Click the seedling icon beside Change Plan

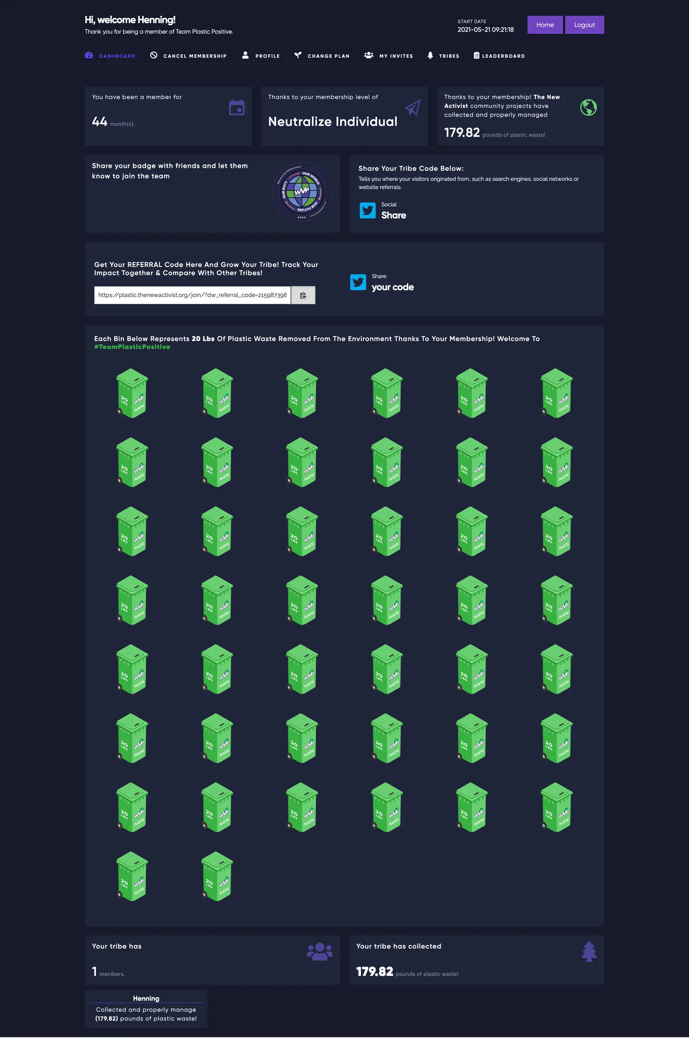click(x=298, y=56)
